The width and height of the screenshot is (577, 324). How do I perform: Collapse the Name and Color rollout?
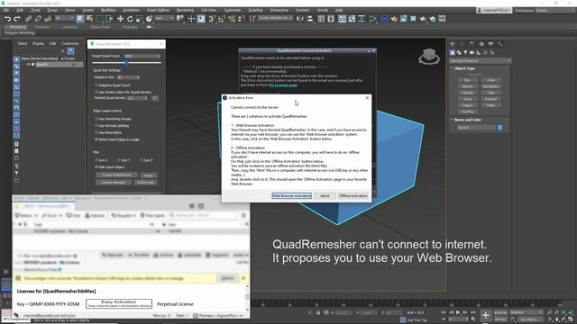click(467, 120)
